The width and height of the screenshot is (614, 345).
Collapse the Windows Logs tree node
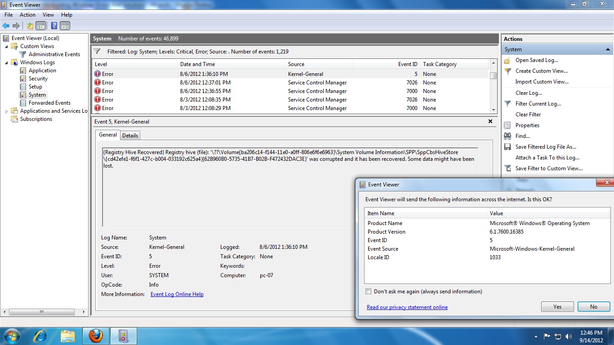click(x=6, y=62)
